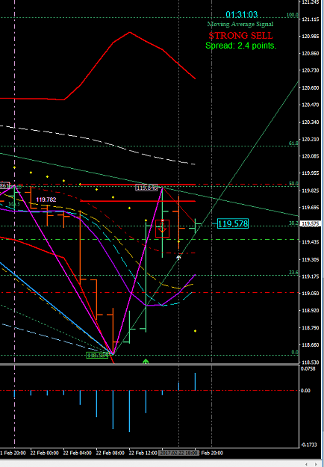Click the 120.210 price axis value
The width and height of the screenshot is (324, 467).
311,140
